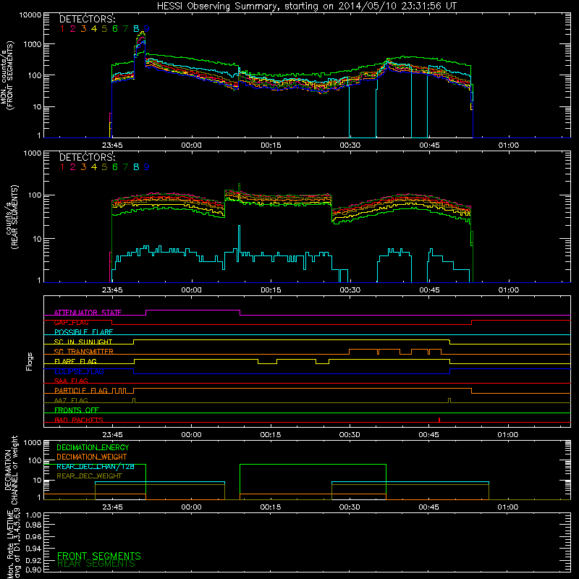Click 01:00 tick under decimation plot
This screenshot has width=579, height=579.
(x=508, y=507)
